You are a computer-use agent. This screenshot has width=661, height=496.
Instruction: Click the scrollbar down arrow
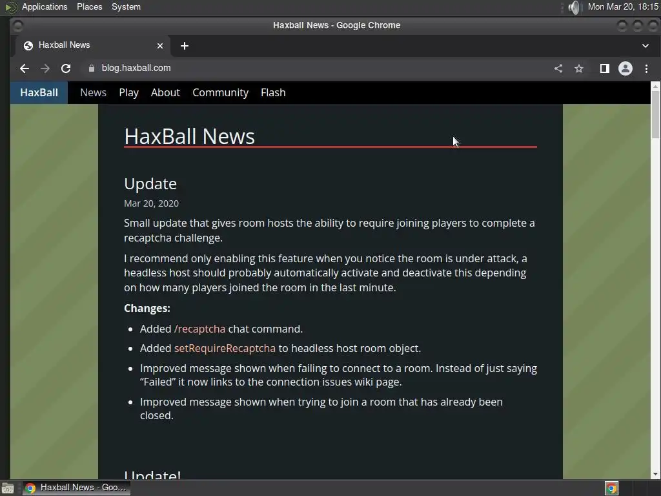tap(655, 474)
